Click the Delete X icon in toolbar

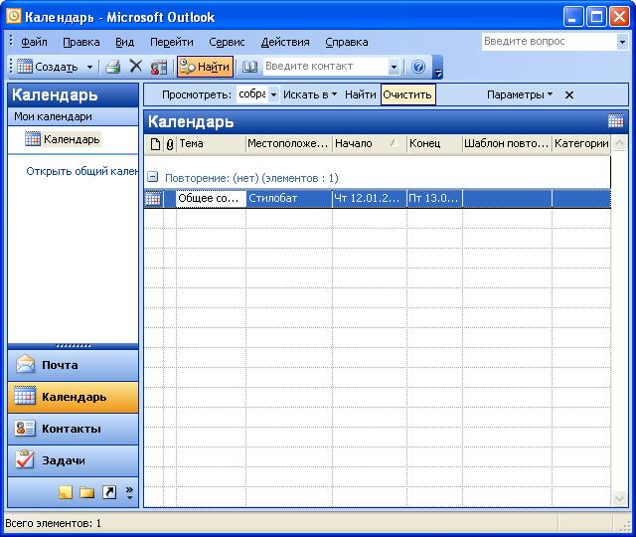tap(136, 67)
